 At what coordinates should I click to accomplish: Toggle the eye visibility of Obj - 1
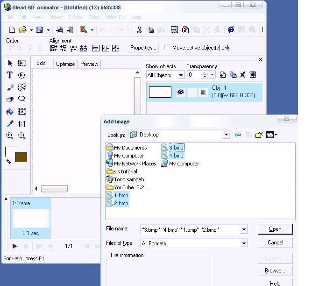[x=180, y=92]
